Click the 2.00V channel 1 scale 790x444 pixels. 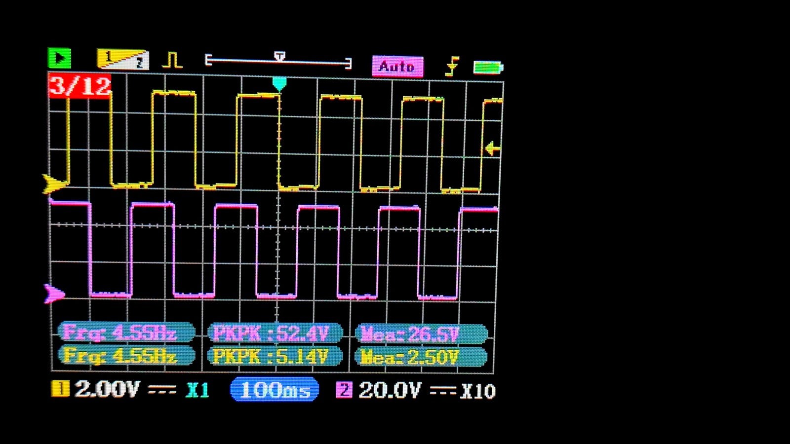tap(107, 389)
